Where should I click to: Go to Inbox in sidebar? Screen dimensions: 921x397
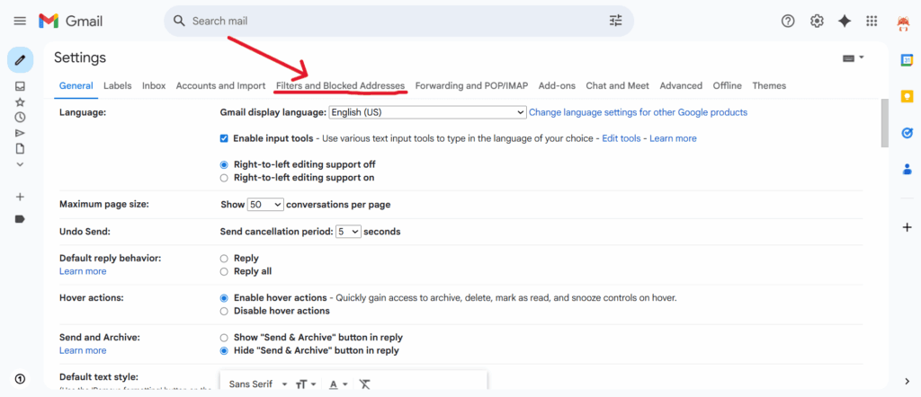click(20, 86)
